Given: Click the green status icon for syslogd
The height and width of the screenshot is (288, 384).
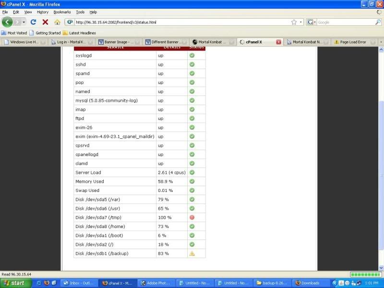Looking at the screenshot, I should (x=192, y=56).
